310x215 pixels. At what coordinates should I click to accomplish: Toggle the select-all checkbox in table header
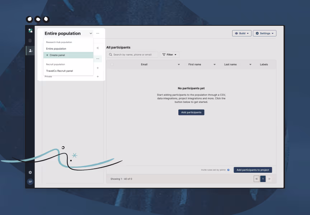(112, 64)
